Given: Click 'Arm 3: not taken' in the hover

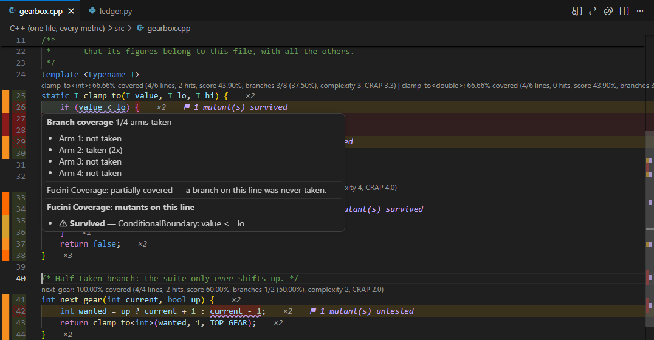Looking at the screenshot, I should point(90,161).
